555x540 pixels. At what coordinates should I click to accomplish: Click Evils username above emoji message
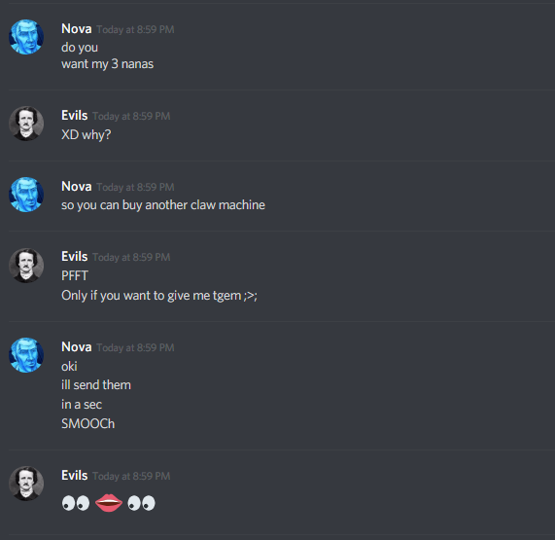74,475
